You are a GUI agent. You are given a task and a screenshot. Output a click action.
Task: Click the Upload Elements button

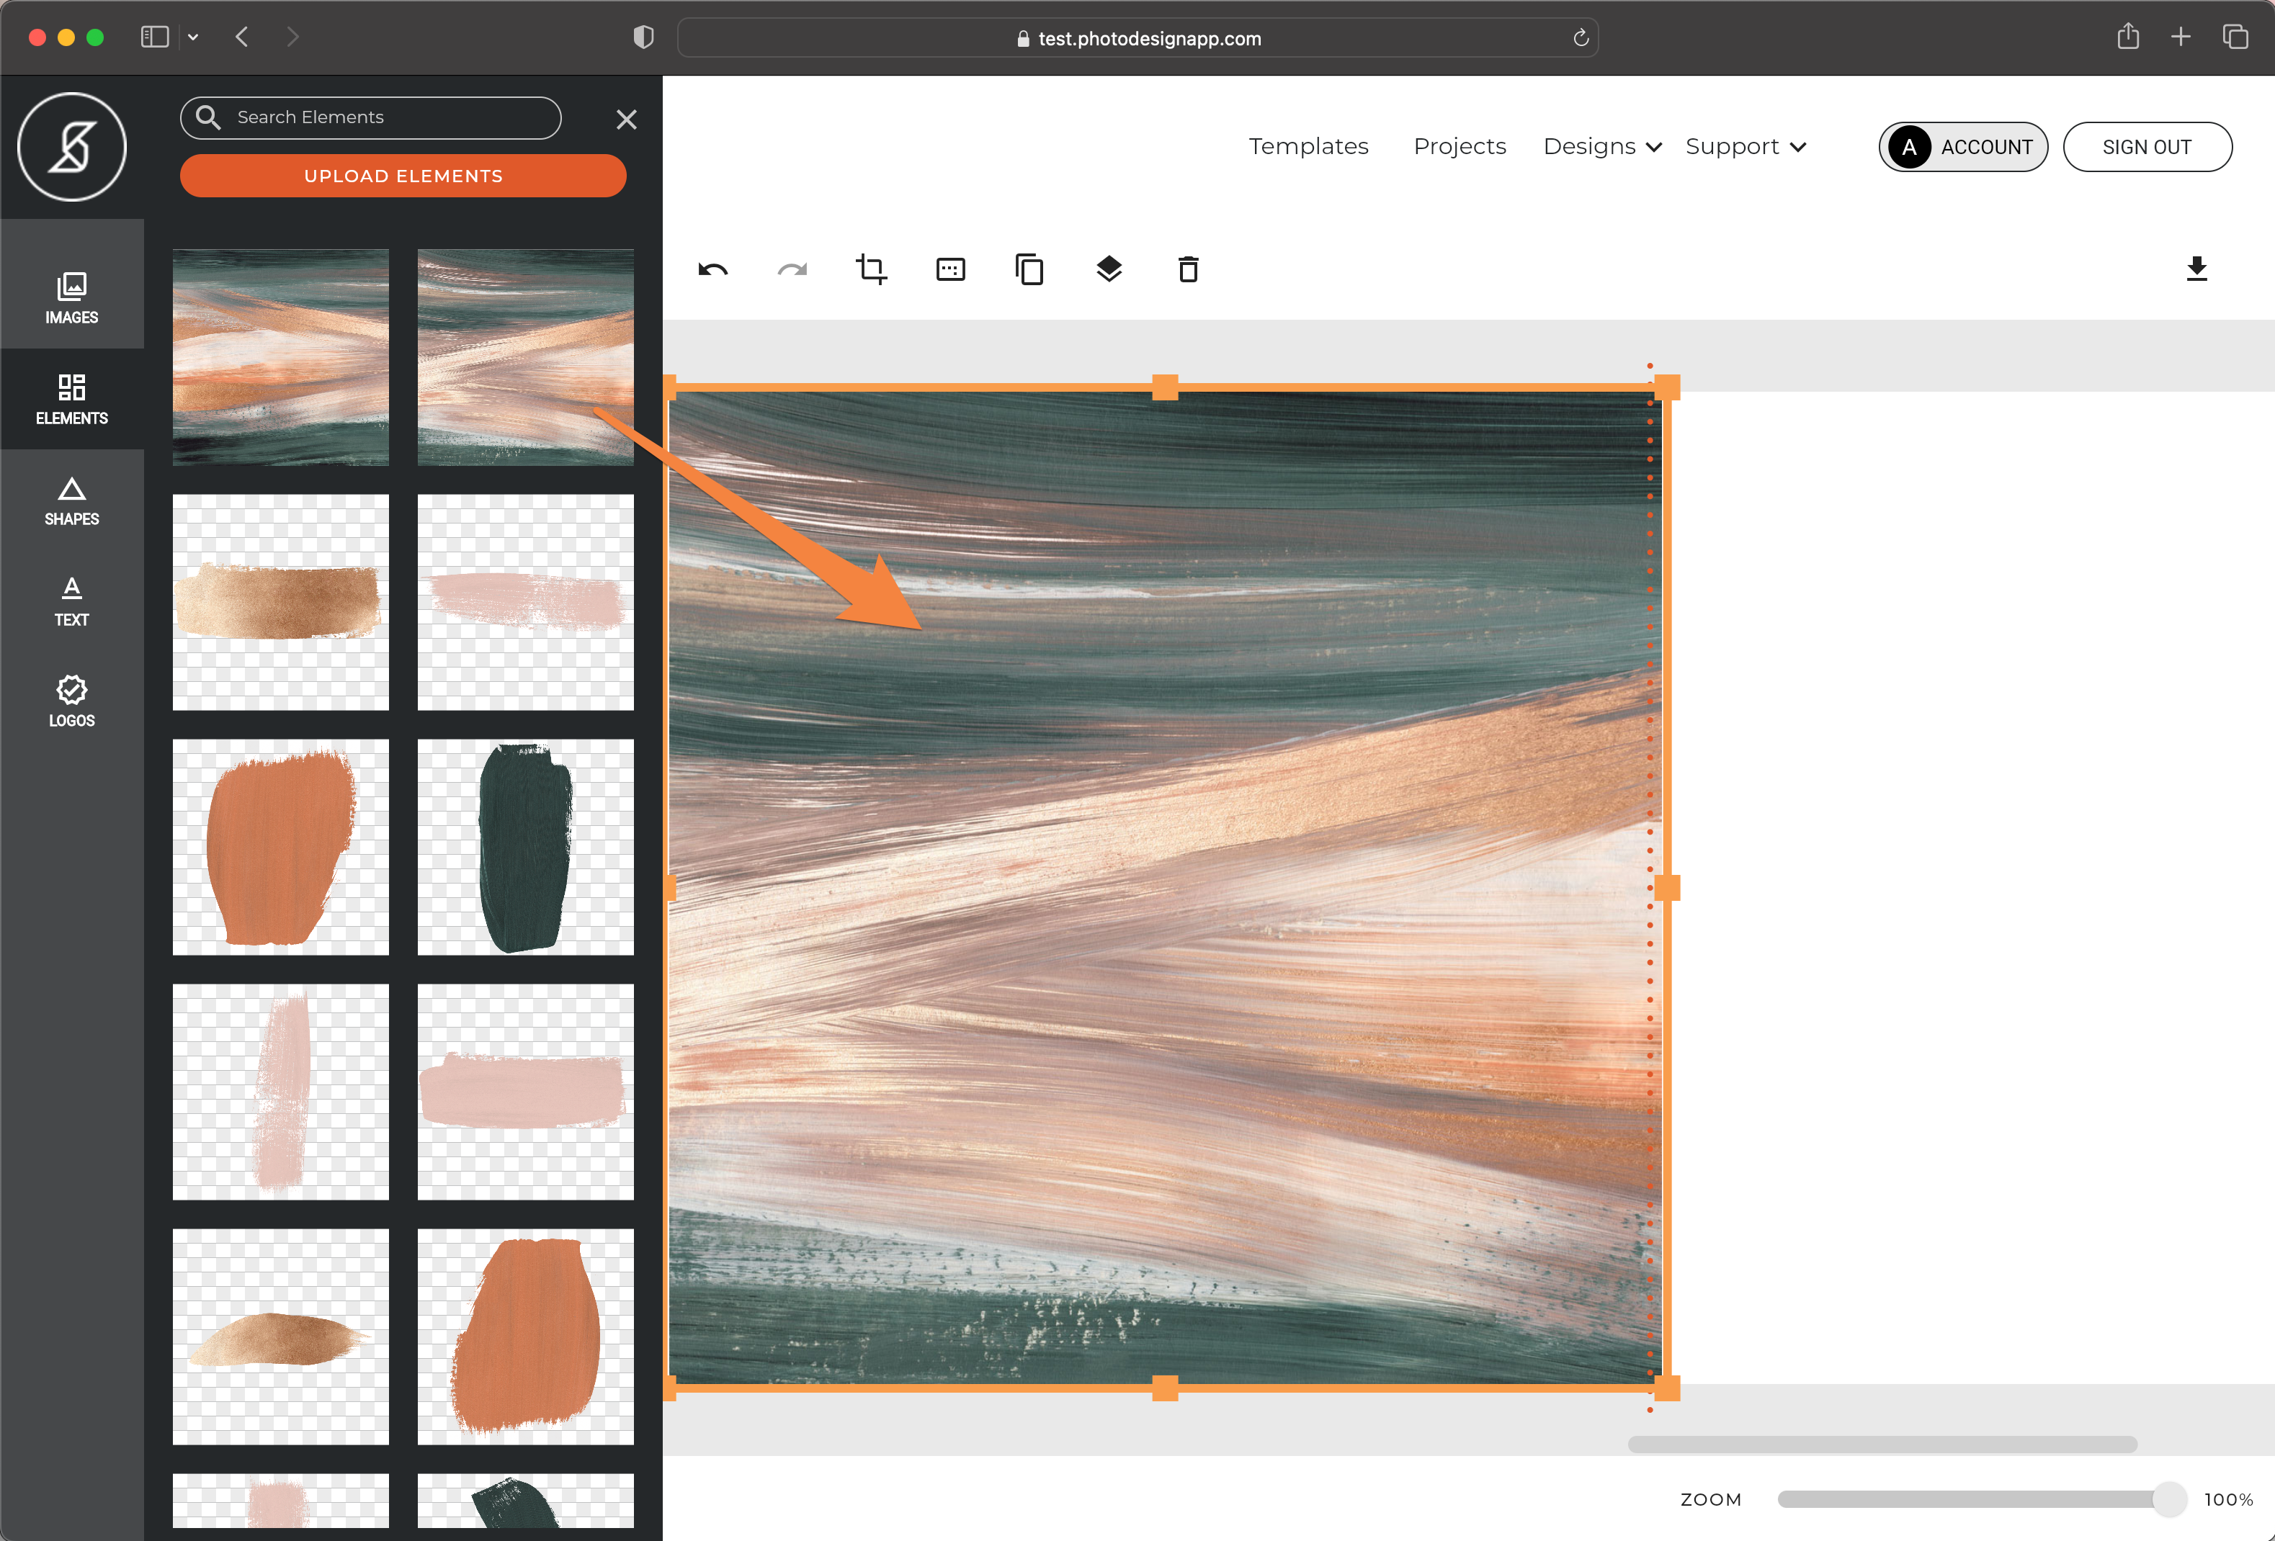[403, 176]
